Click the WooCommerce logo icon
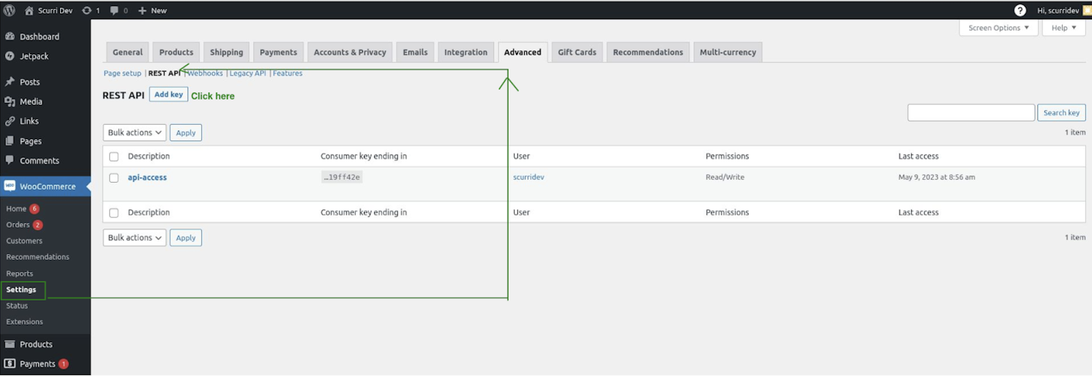1092x377 pixels. [10, 185]
